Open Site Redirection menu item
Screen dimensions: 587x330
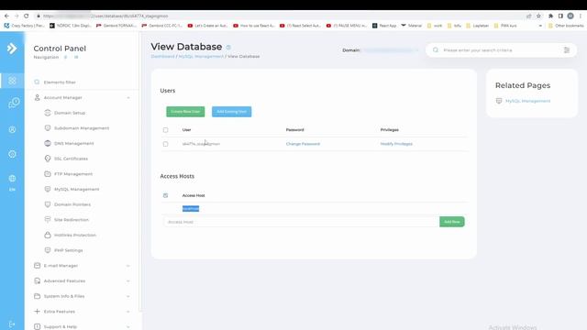(72, 220)
